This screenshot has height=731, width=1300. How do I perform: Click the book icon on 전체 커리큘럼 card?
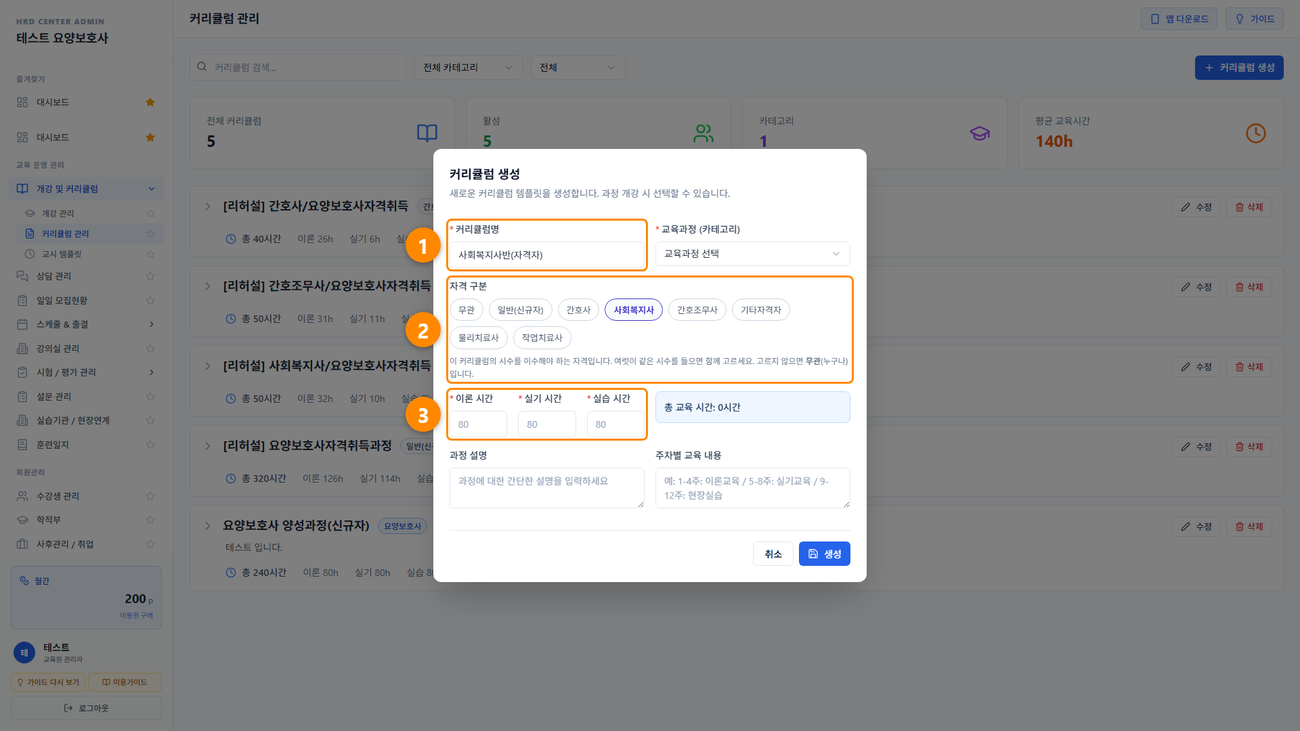tap(427, 133)
